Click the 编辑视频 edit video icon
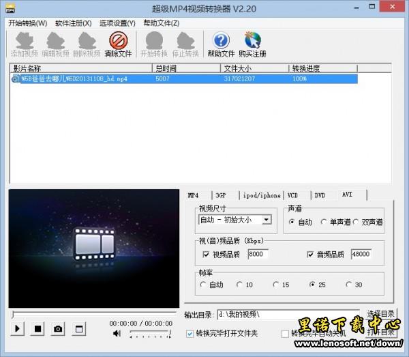409x357 pixels. 56,44
